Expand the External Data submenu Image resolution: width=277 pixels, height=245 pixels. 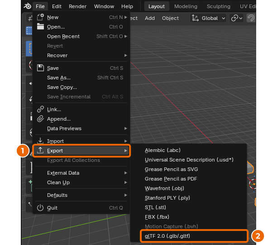(x=81, y=173)
